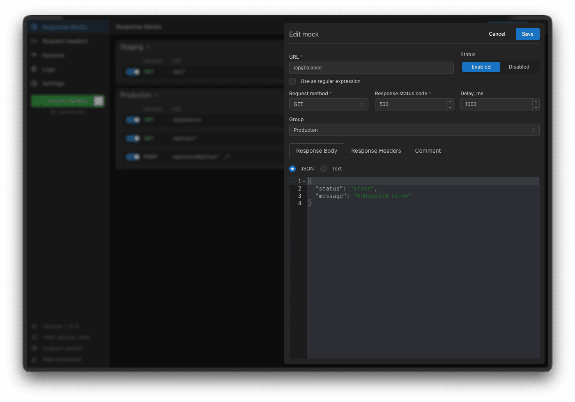
Task: Select the JSON radio button
Action: [292, 169]
